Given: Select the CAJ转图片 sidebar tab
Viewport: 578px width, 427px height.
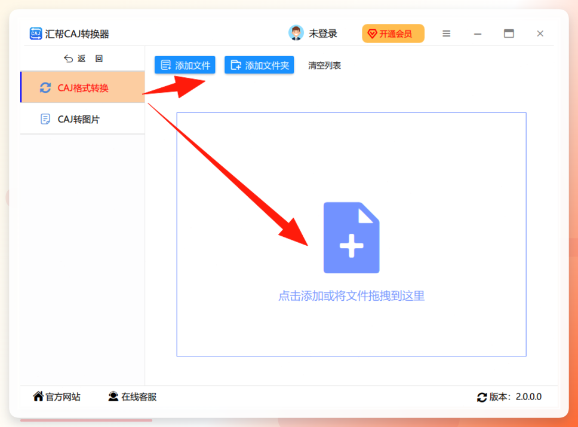Looking at the screenshot, I should (82, 119).
